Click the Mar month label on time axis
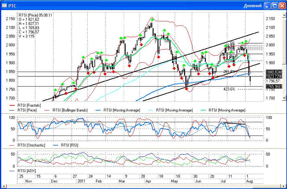Screen dimensions: 287x189 click(122, 181)
